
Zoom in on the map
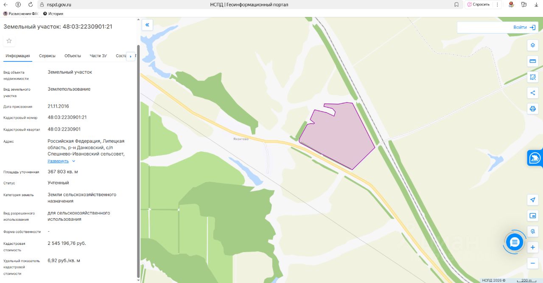coord(533,247)
